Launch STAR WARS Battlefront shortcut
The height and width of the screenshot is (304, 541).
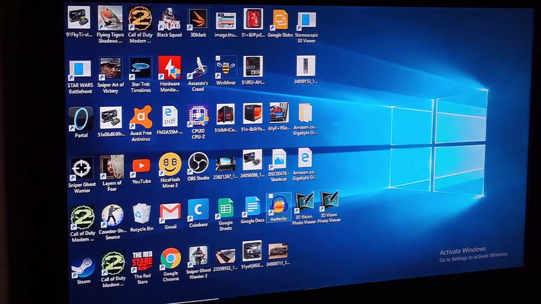[80, 77]
